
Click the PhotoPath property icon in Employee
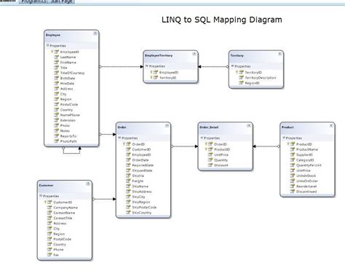56,141
